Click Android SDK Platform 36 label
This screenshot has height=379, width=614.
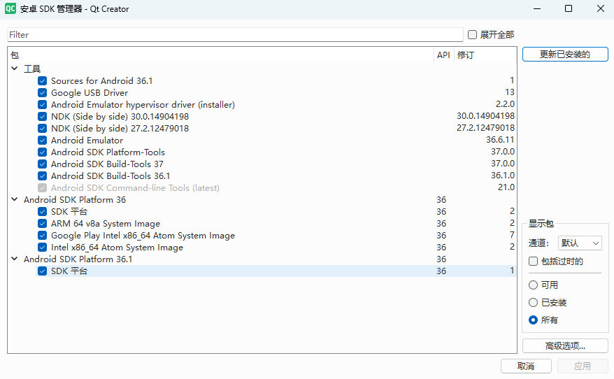click(x=75, y=200)
